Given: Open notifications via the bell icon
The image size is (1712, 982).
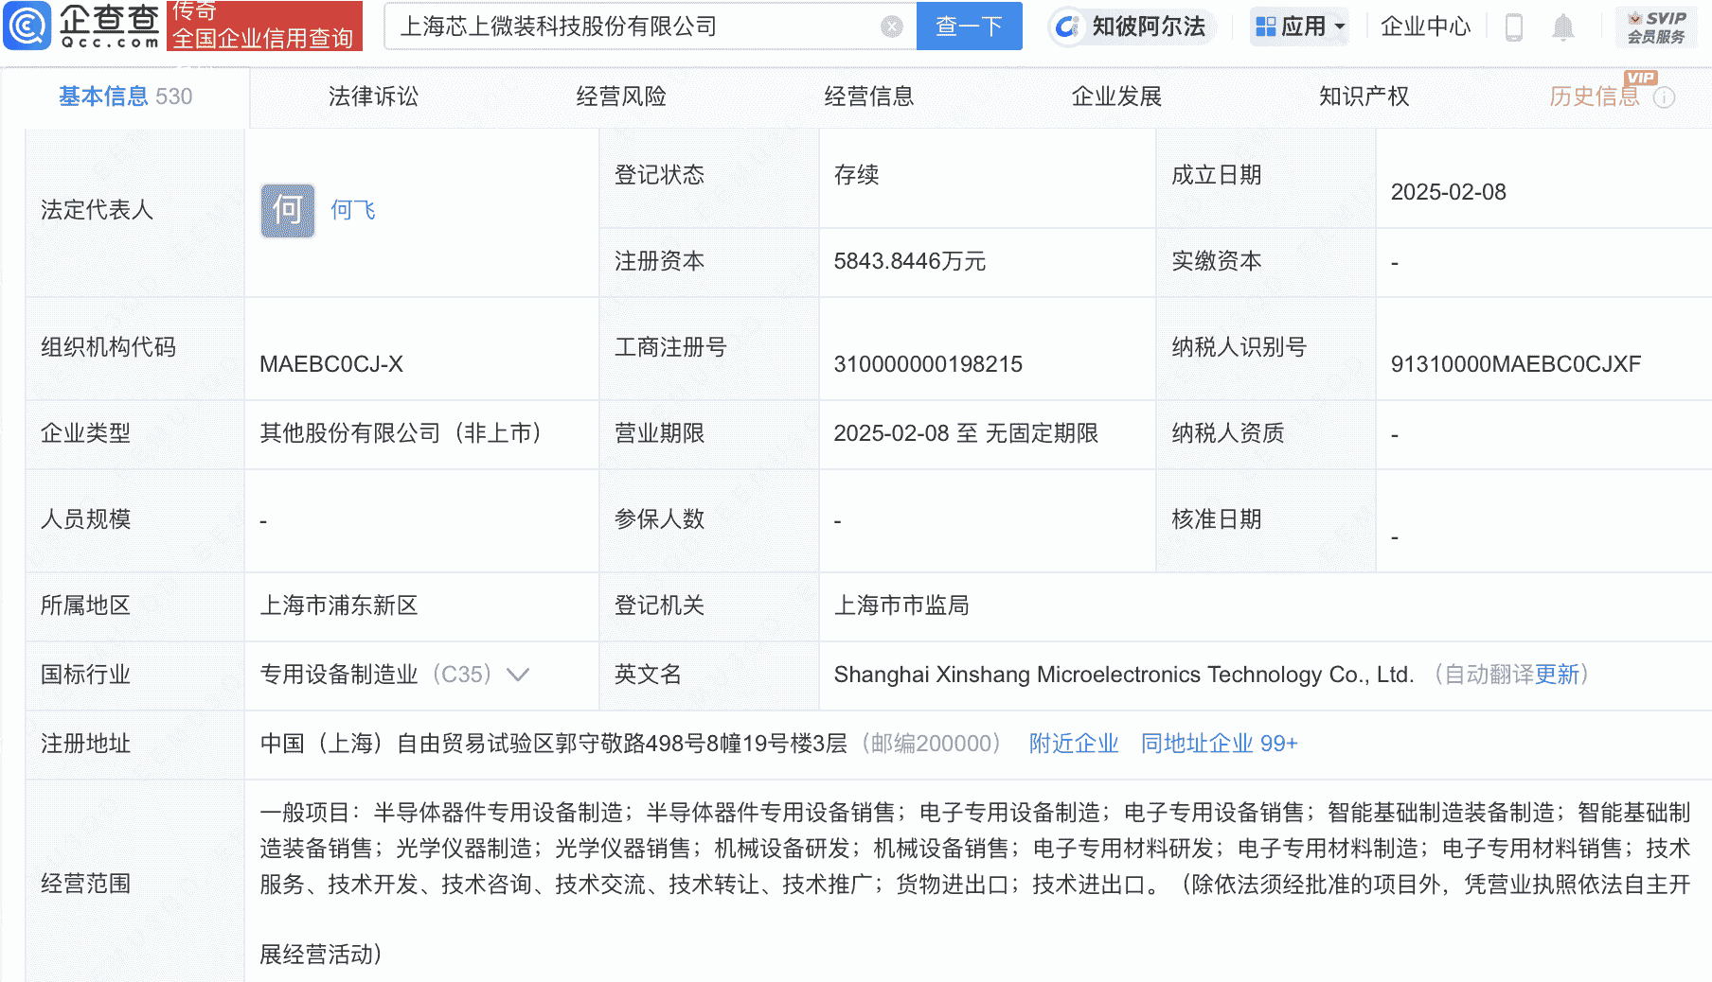Looking at the screenshot, I should coord(1563,26).
